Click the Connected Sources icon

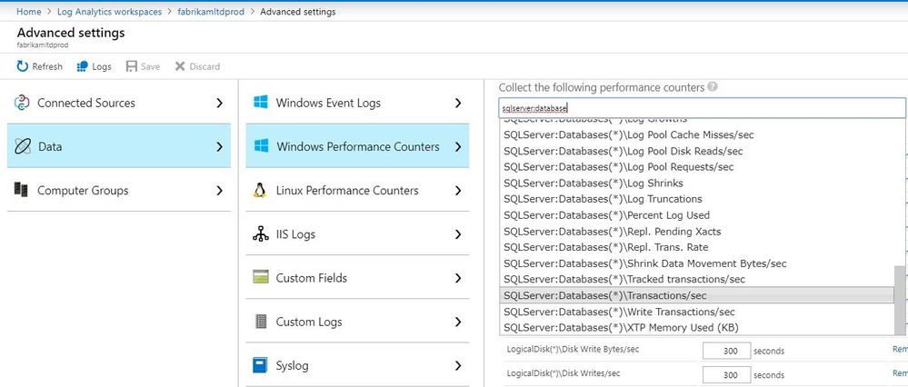(22, 103)
